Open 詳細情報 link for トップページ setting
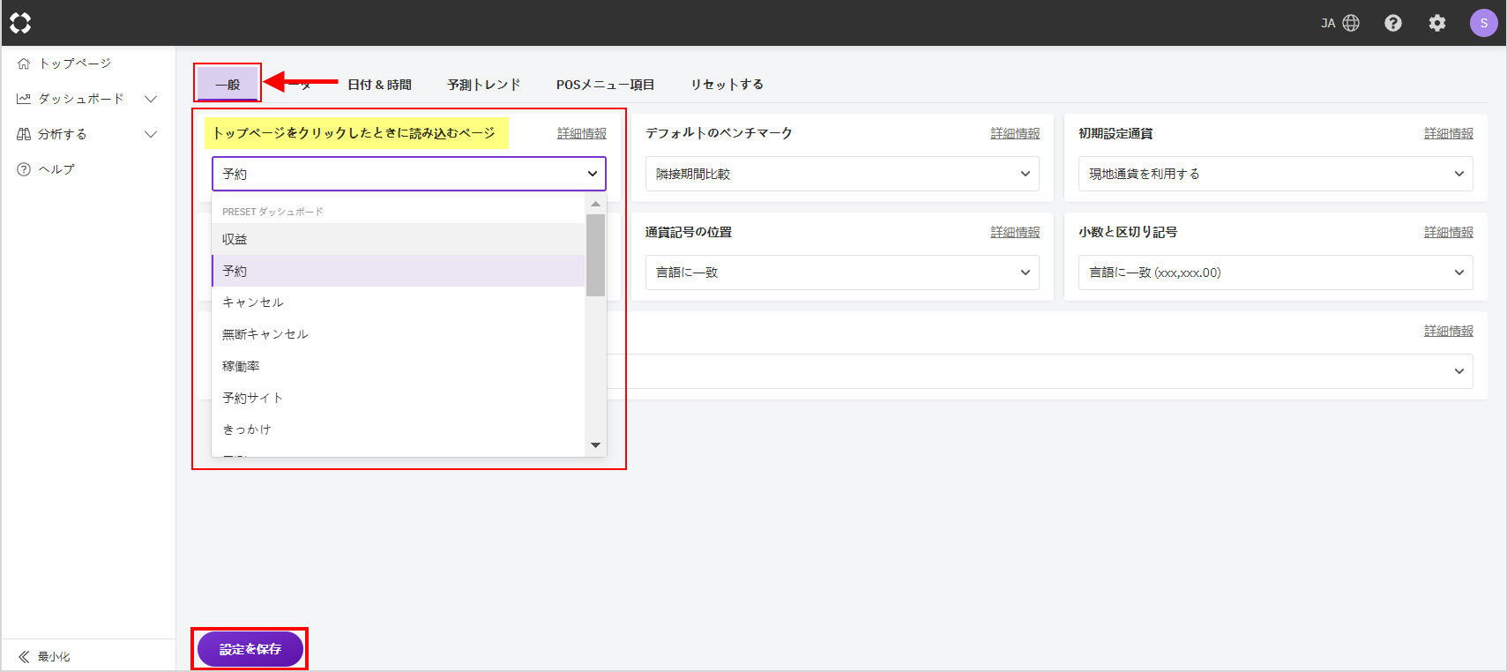Screen dimensions: 1507x672 point(582,133)
